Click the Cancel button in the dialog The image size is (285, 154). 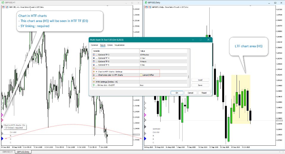click(x=191, y=93)
